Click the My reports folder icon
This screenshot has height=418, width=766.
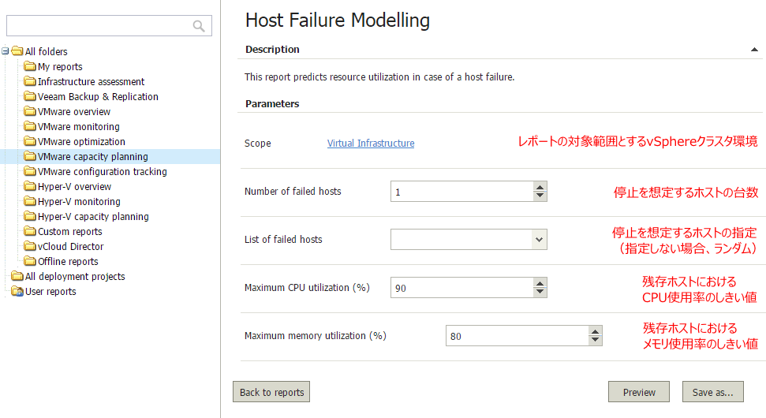(x=30, y=66)
